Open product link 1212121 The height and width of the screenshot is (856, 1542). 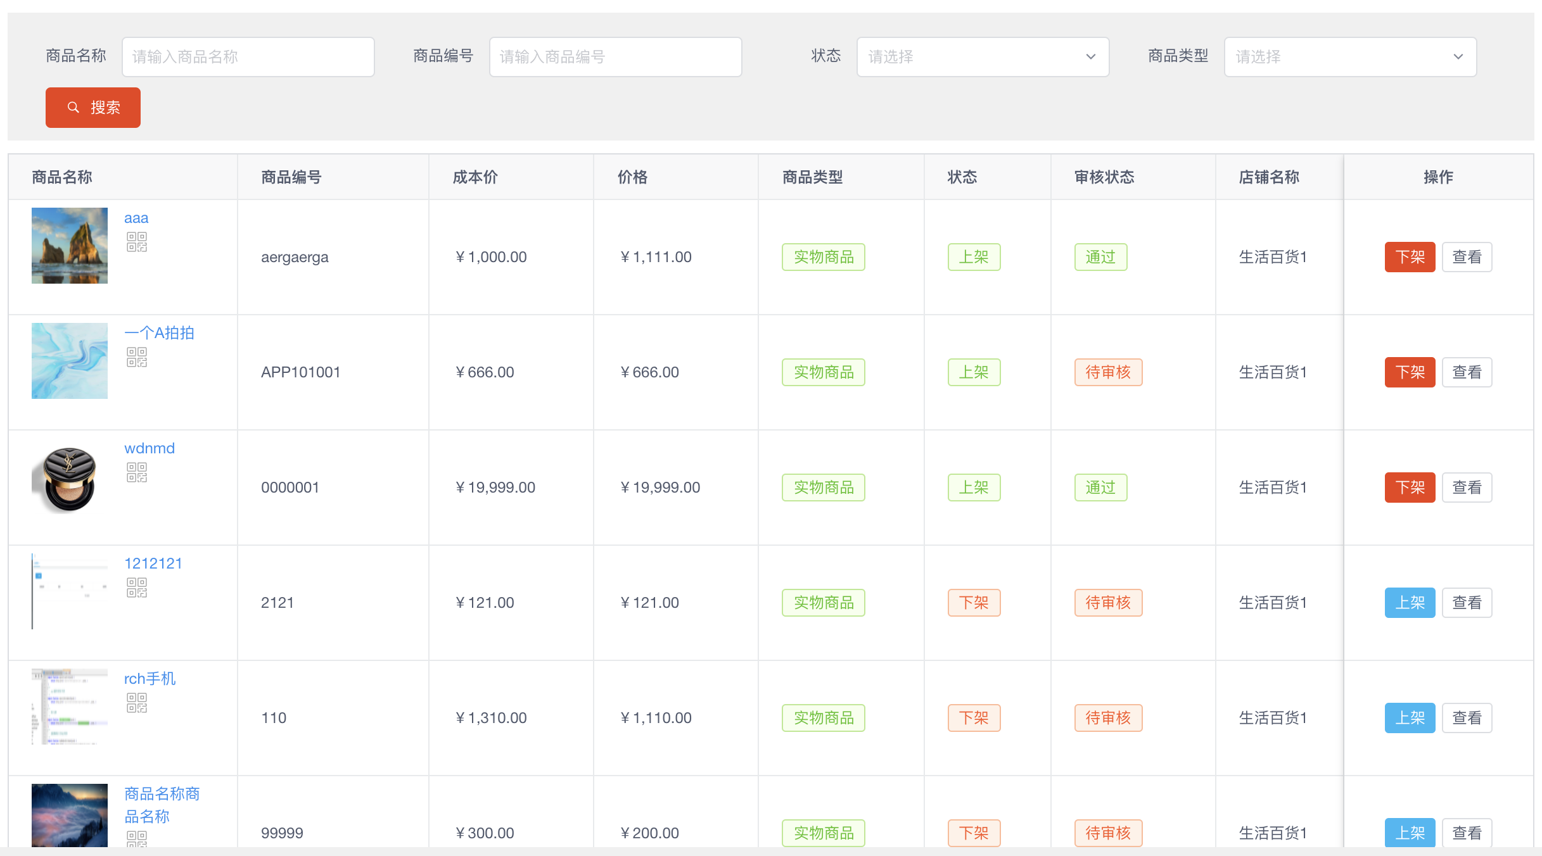coord(153,563)
